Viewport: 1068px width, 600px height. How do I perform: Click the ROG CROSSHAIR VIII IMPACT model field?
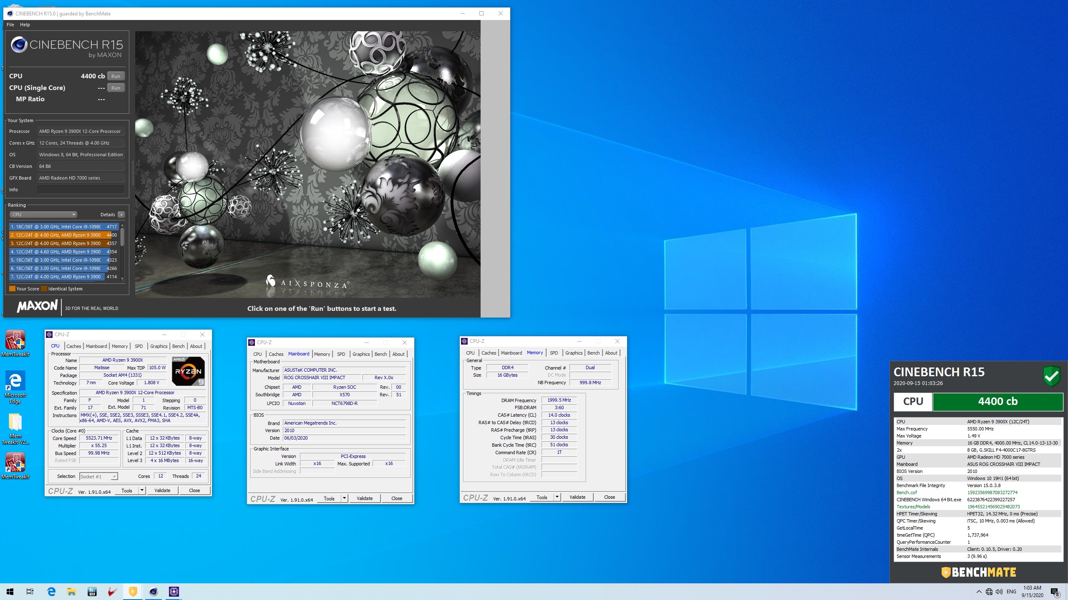click(322, 377)
